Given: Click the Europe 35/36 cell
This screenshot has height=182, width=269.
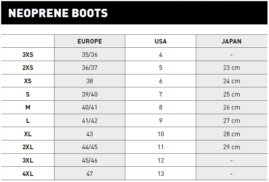Looking at the screenshot, I should (90, 55).
